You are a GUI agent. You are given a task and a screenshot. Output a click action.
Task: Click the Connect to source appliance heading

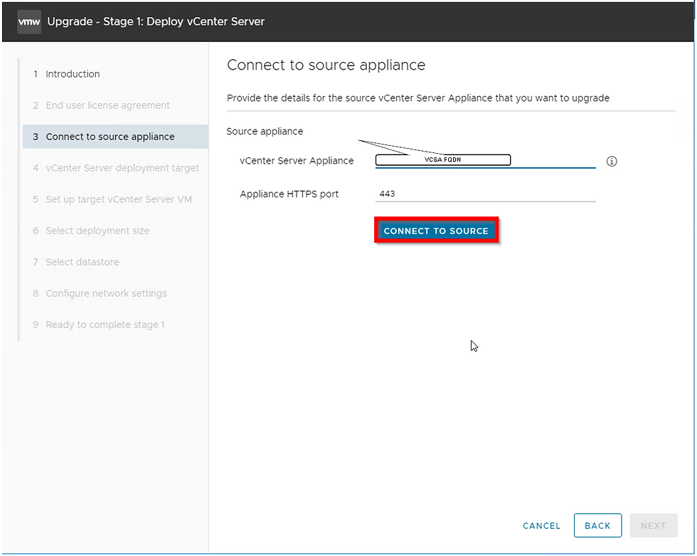[x=326, y=65]
